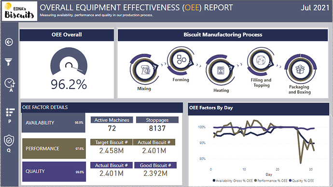Click the Jul 2021 date label
This screenshot has height=187, width=333.
pyautogui.click(x=315, y=8)
